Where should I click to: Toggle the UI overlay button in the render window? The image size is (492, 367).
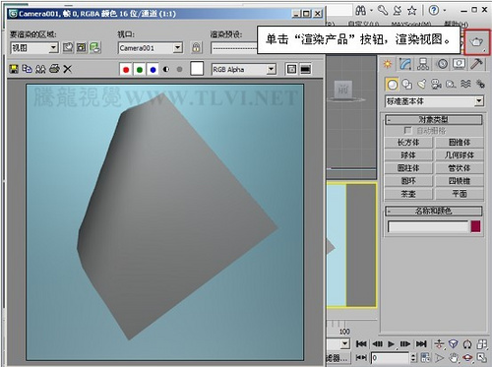(291, 69)
